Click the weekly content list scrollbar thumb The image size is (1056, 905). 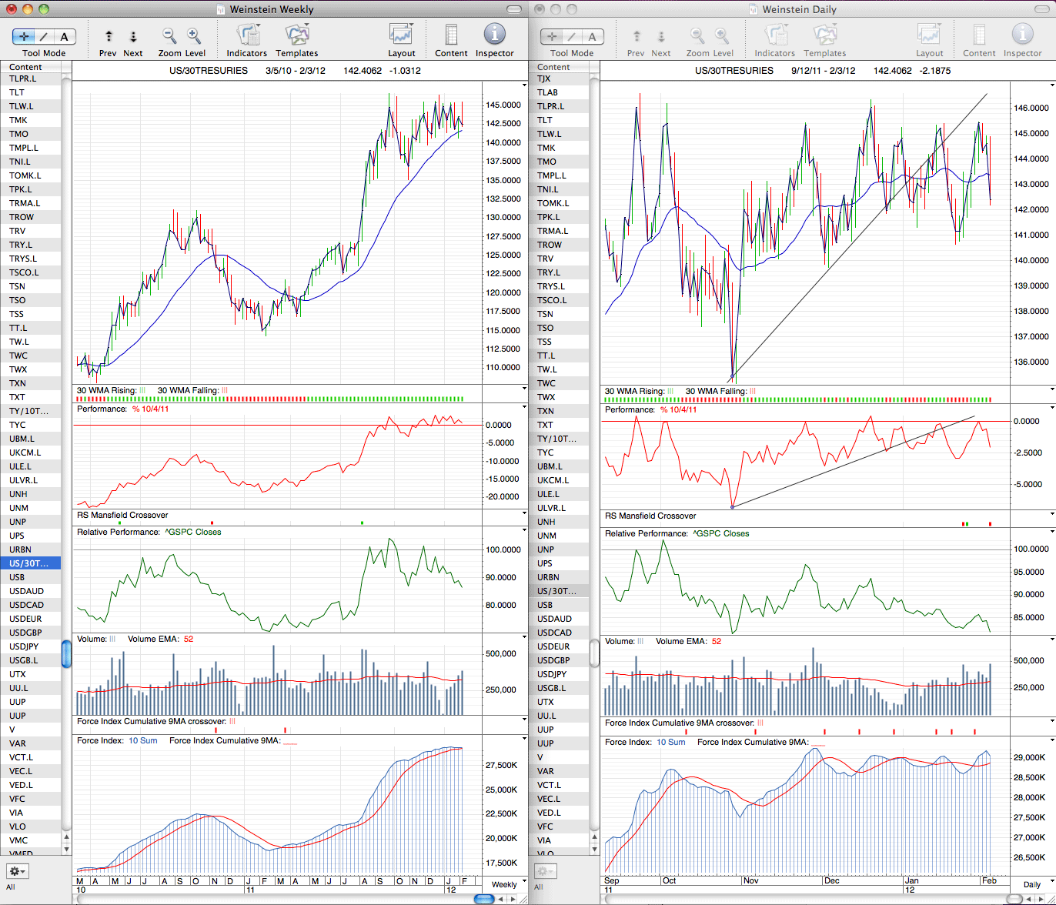66,655
